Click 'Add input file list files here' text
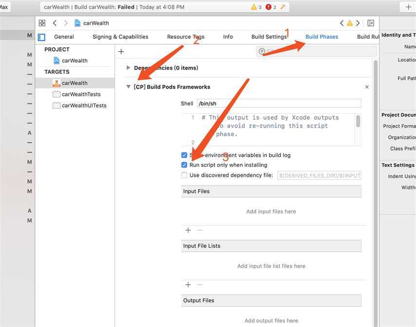Image resolution: width=416 pixels, height=327 pixels. pyautogui.click(x=271, y=266)
